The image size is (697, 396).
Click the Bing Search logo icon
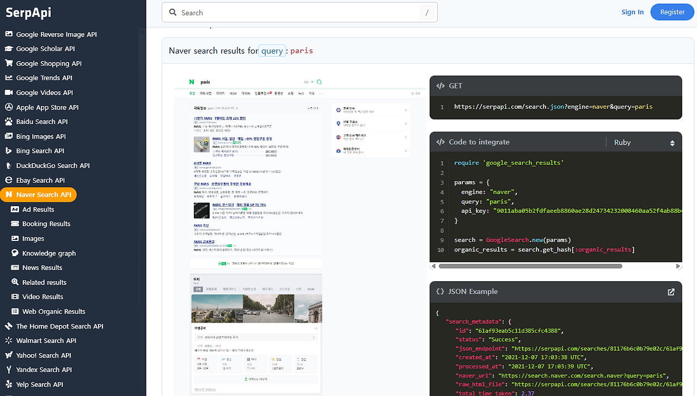[x=9, y=151]
